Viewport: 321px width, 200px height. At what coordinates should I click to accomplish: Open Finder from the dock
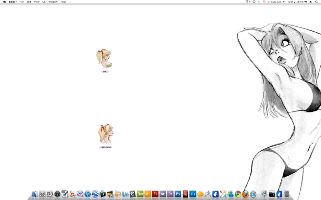coord(35,194)
